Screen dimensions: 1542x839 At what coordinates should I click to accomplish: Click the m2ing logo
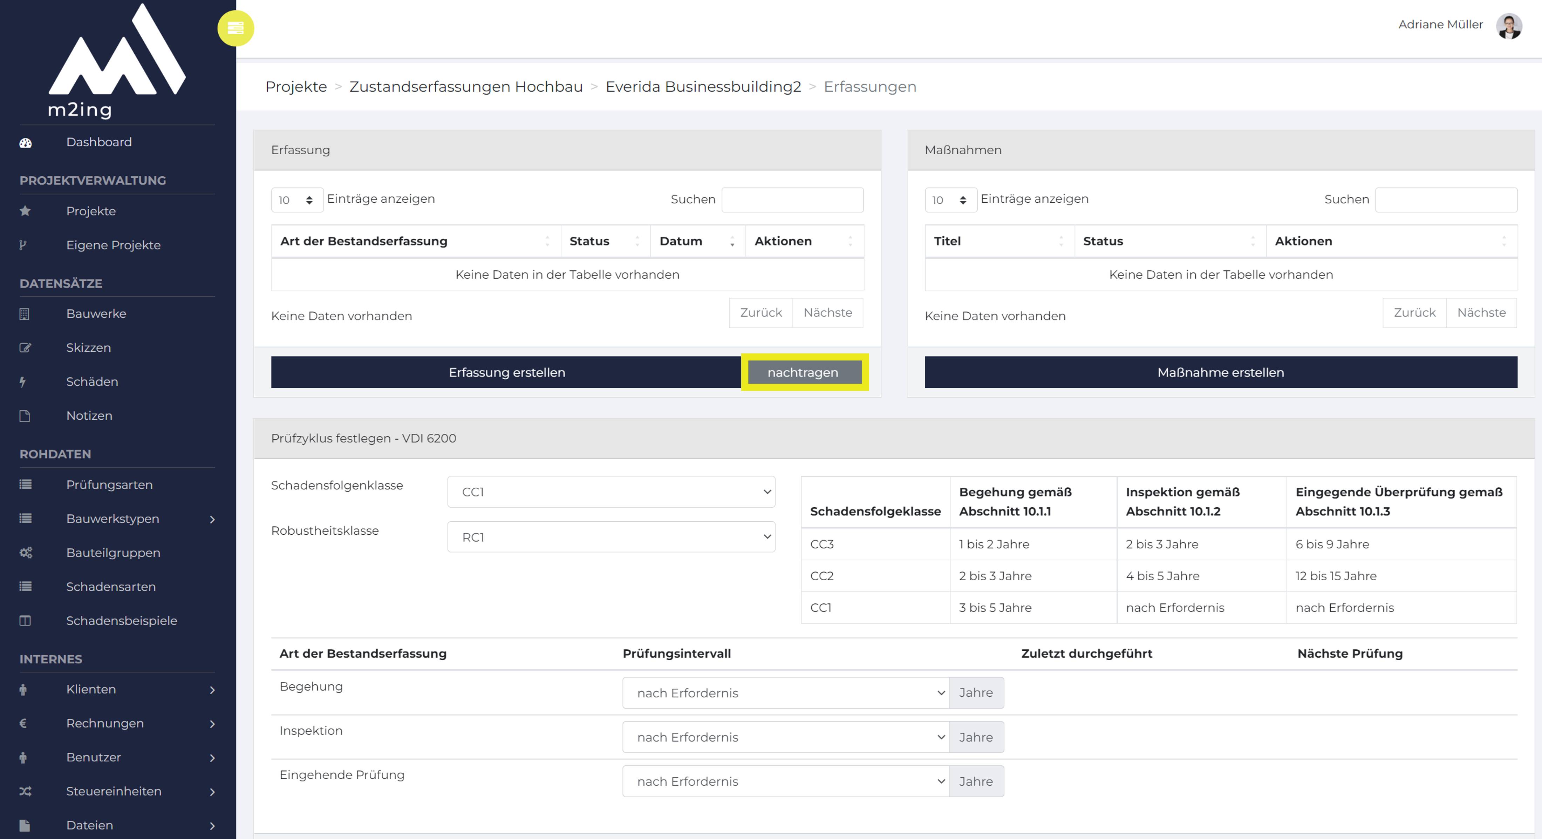point(117,61)
